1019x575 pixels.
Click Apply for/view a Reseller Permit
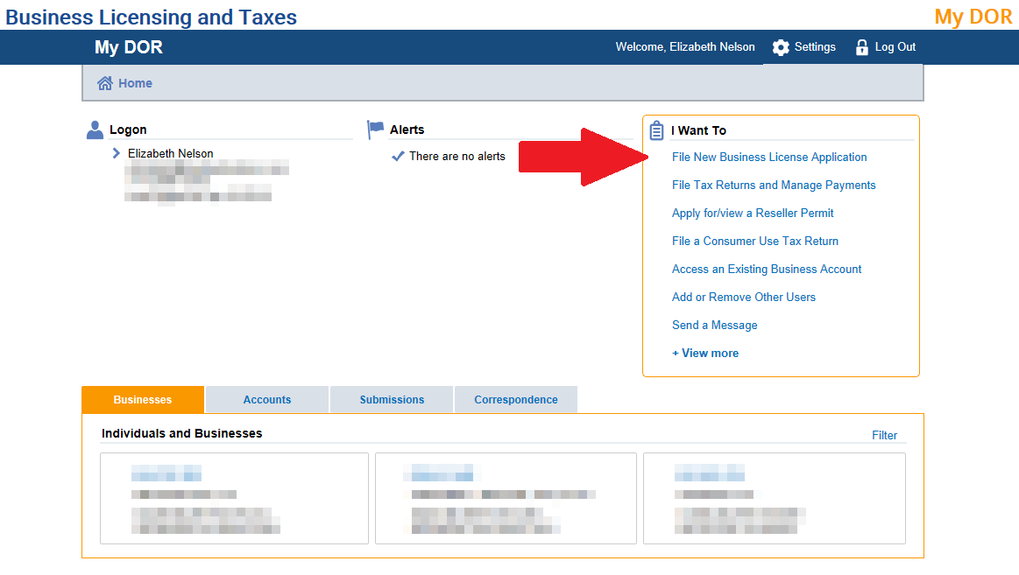(753, 213)
